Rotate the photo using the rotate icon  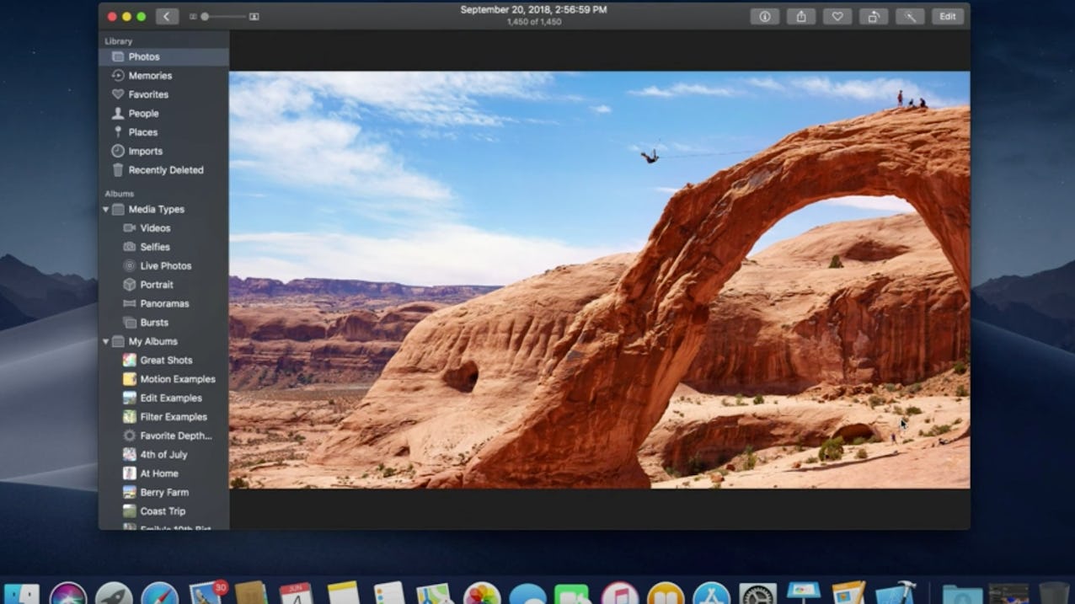[x=873, y=16]
